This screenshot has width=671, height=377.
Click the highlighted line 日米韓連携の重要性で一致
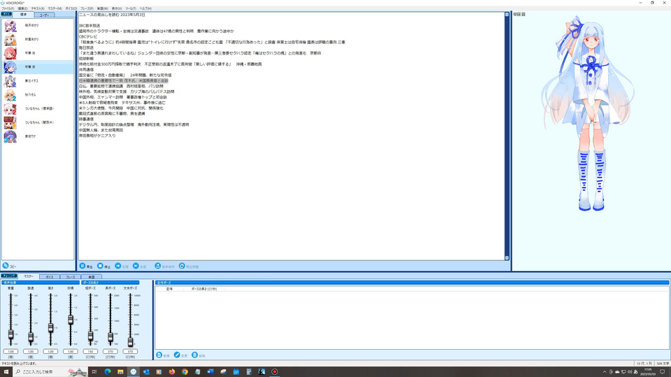[123, 80]
